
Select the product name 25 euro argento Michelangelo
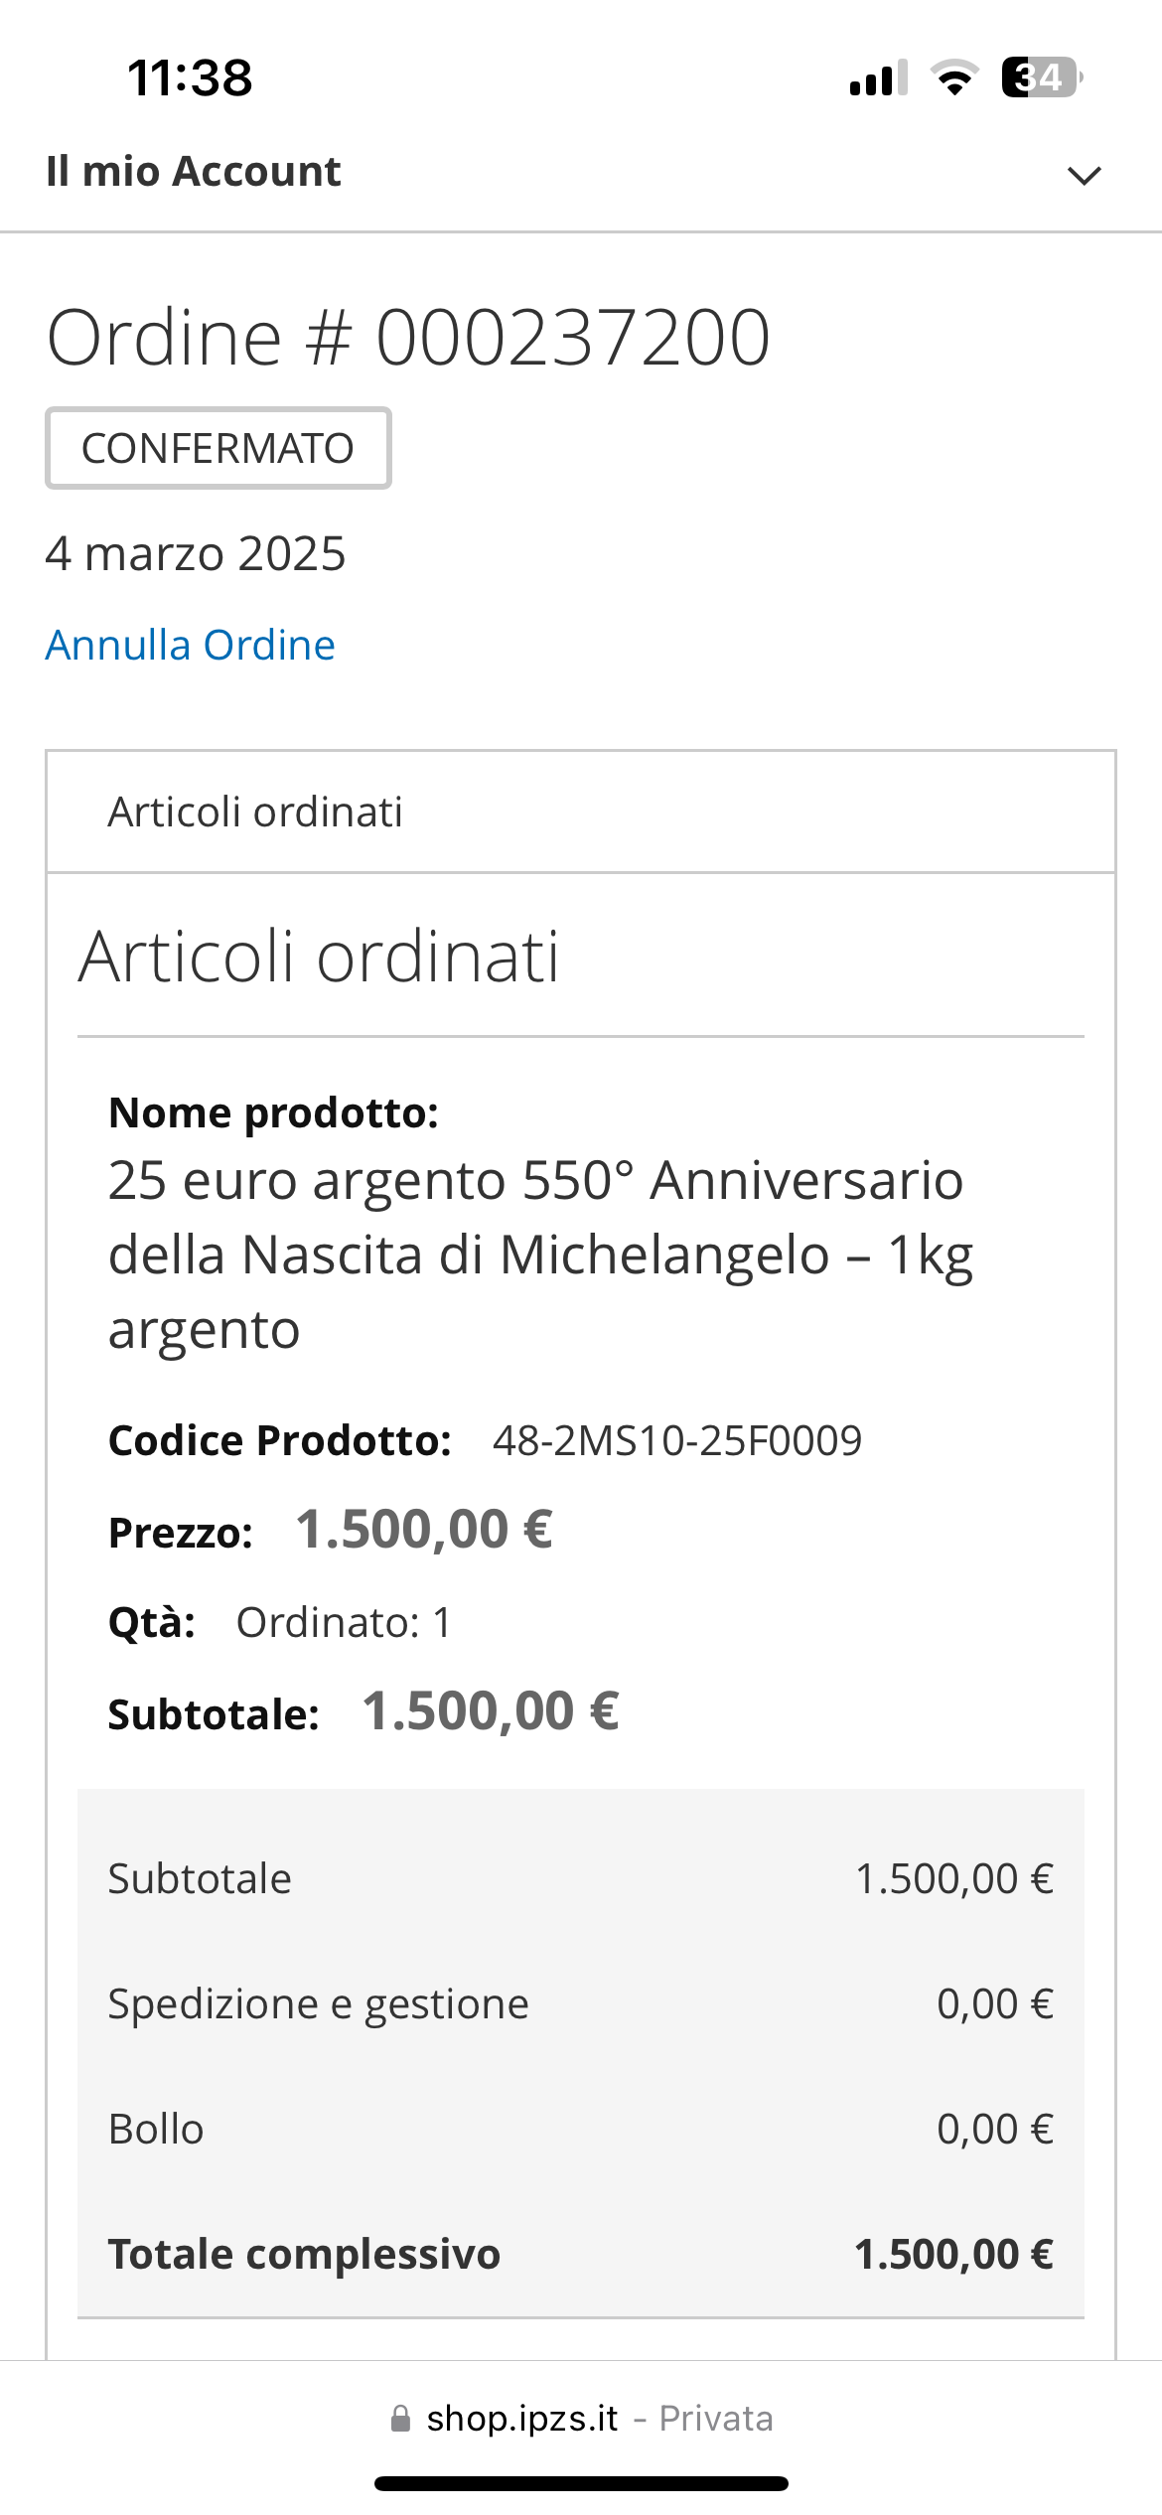[540, 1255]
